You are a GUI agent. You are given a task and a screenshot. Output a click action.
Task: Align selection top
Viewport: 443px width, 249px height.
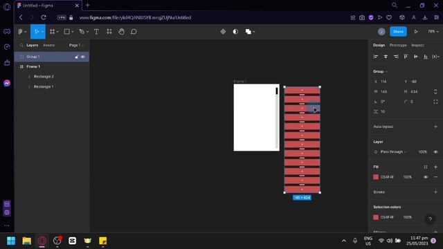click(406, 57)
